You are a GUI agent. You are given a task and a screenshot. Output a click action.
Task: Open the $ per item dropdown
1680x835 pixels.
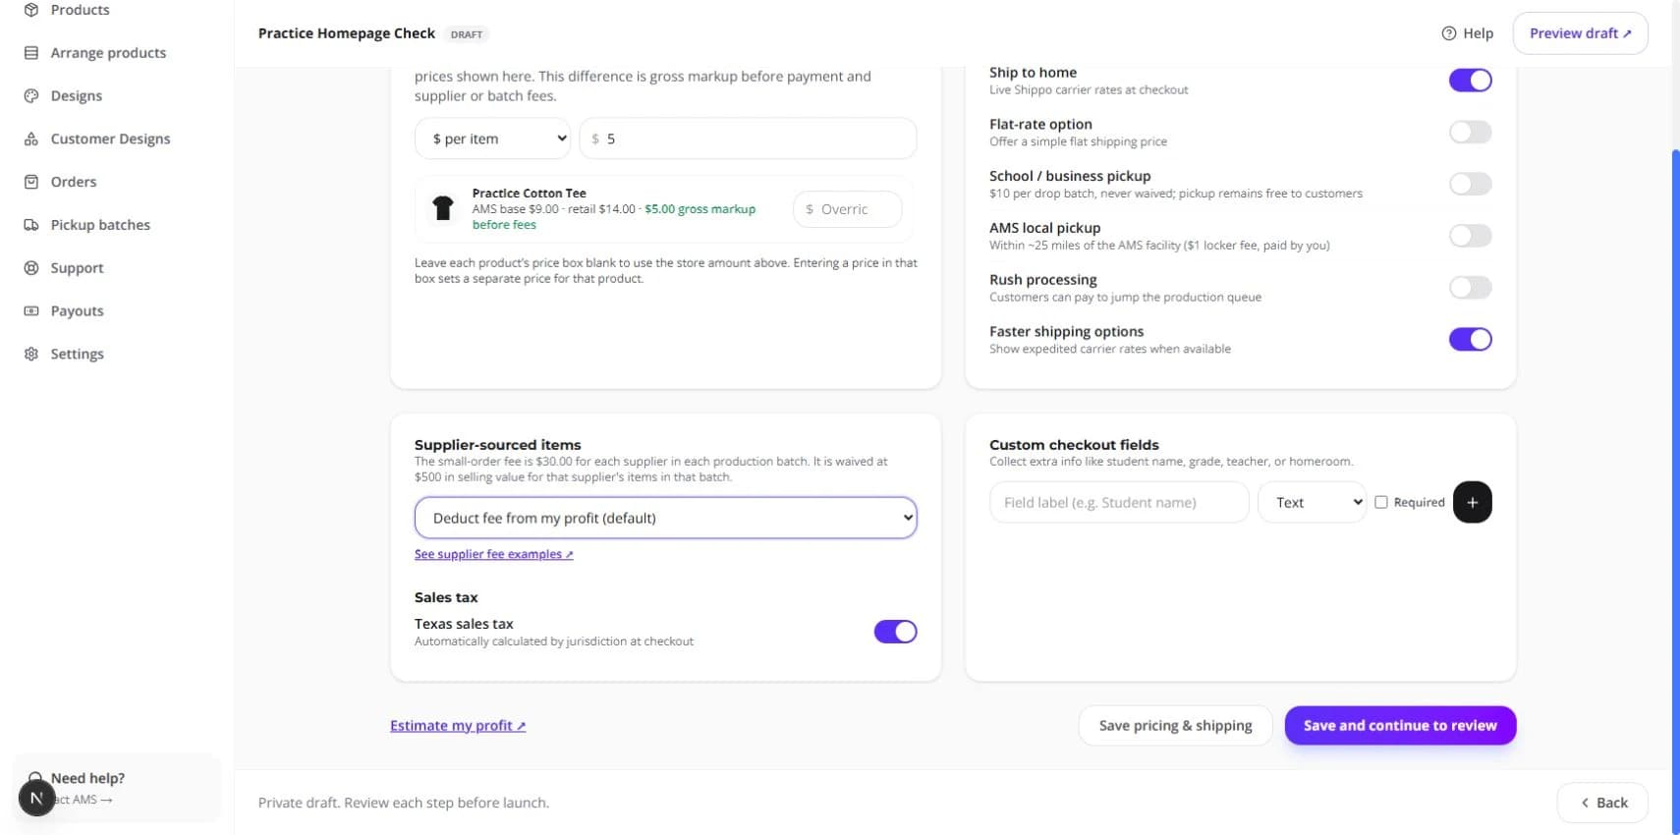tap(492, 139)
